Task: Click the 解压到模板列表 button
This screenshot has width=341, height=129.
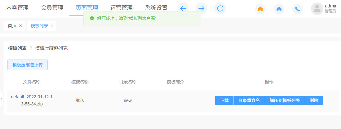Action: point(285,100)
